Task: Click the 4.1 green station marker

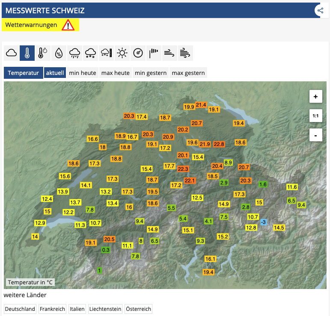Action: (208, 221)
